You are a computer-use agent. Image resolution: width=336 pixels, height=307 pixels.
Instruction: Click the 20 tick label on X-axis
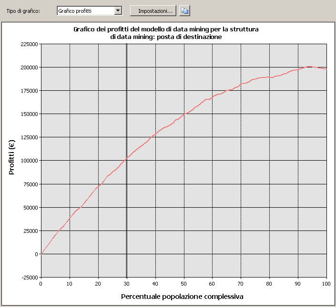(x=98, y=284)
